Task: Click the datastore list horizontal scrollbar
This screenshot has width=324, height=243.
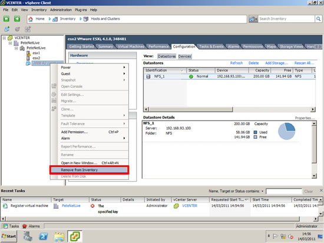Action: 191,109
